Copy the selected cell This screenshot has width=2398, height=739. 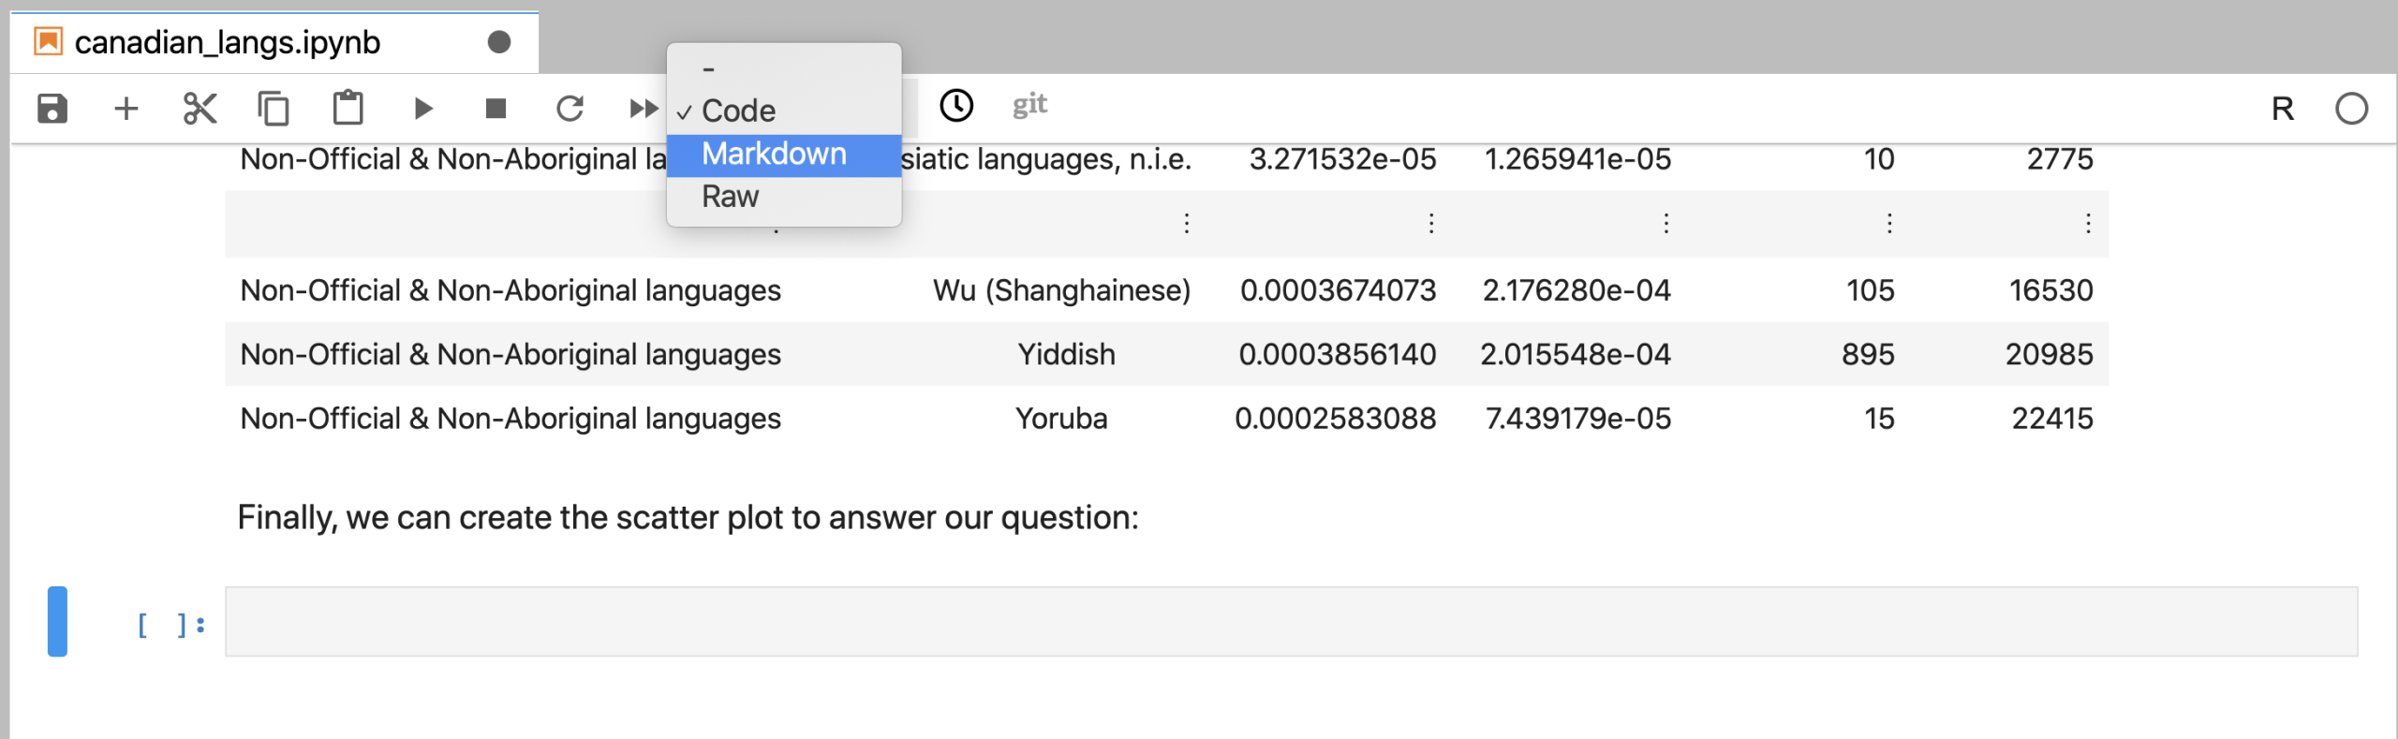[x=274, y=109]
